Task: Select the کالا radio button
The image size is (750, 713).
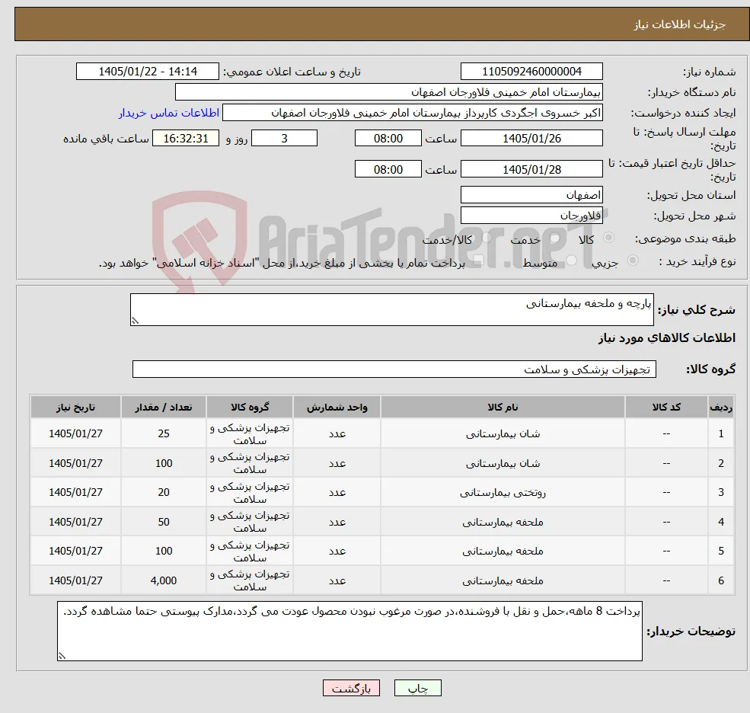Action: pyautogui.click(x=609, y=238)
